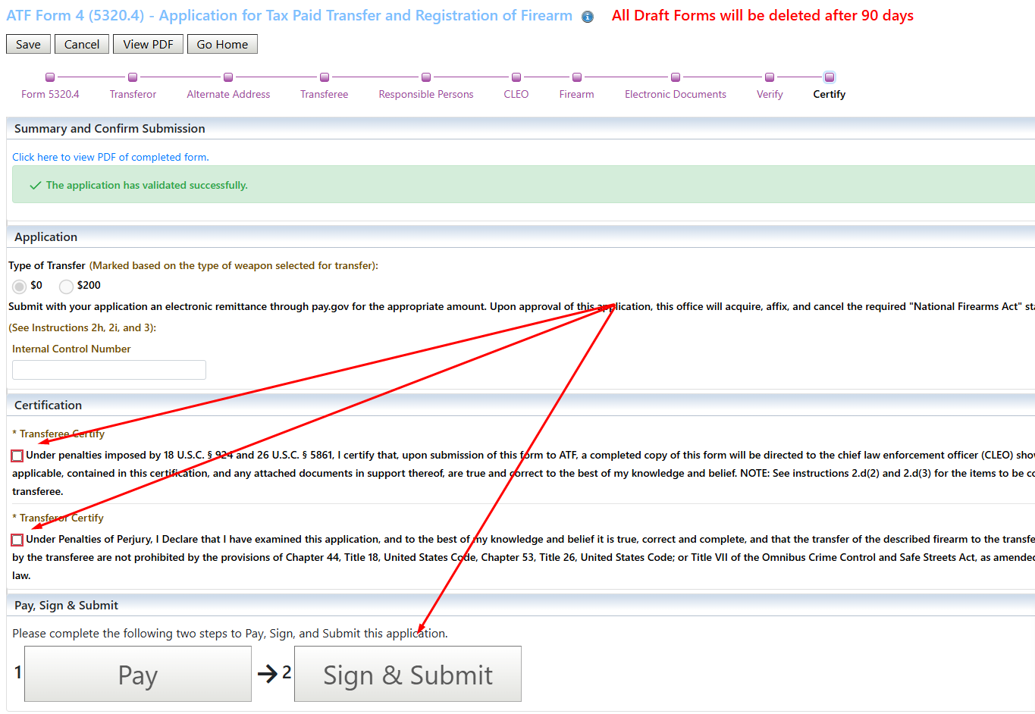Select the $200 transfer type radio
This screenshot has height=714, width=1035.
pyautogui.click(x=67, y=287)
